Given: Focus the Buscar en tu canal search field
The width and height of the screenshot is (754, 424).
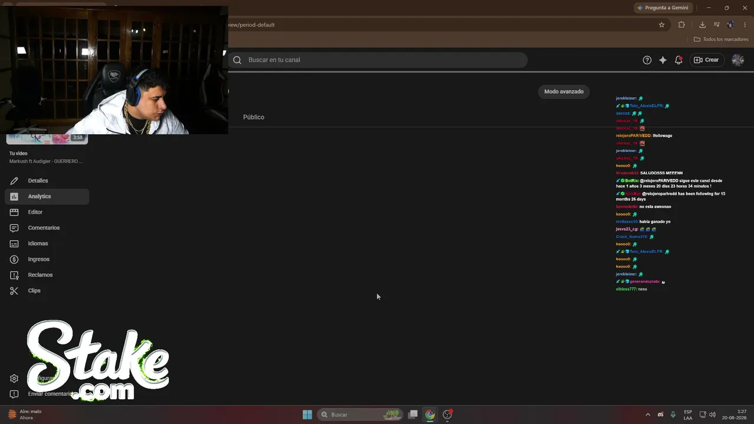Looking at the screenshot, I should click(x=378, y=60).
